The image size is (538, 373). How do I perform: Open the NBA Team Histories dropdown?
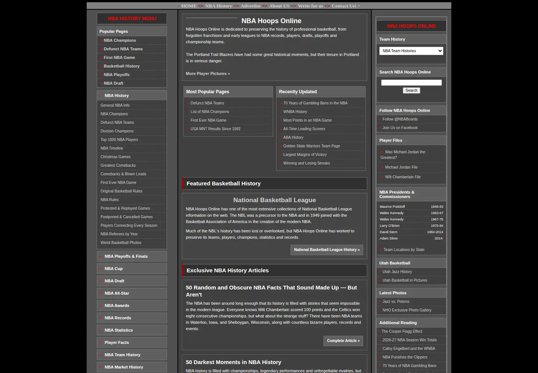[411, 51]
